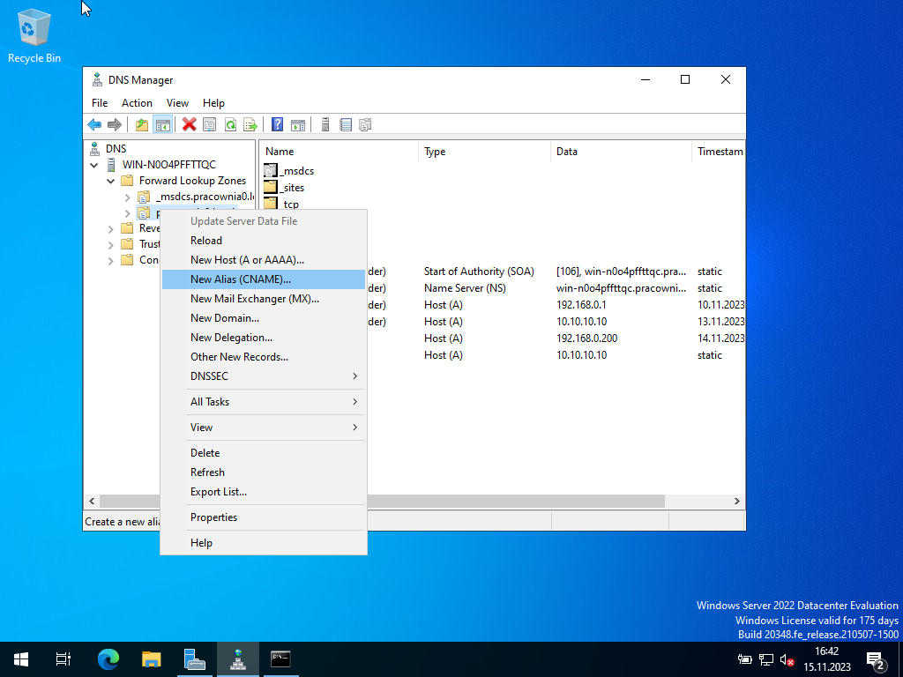Open the Action menu in menu bar
Screen dimensions: 903x677
pos(137,103)
